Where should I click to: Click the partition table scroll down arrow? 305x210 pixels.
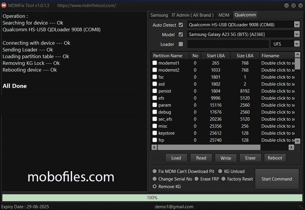point(297,141)
